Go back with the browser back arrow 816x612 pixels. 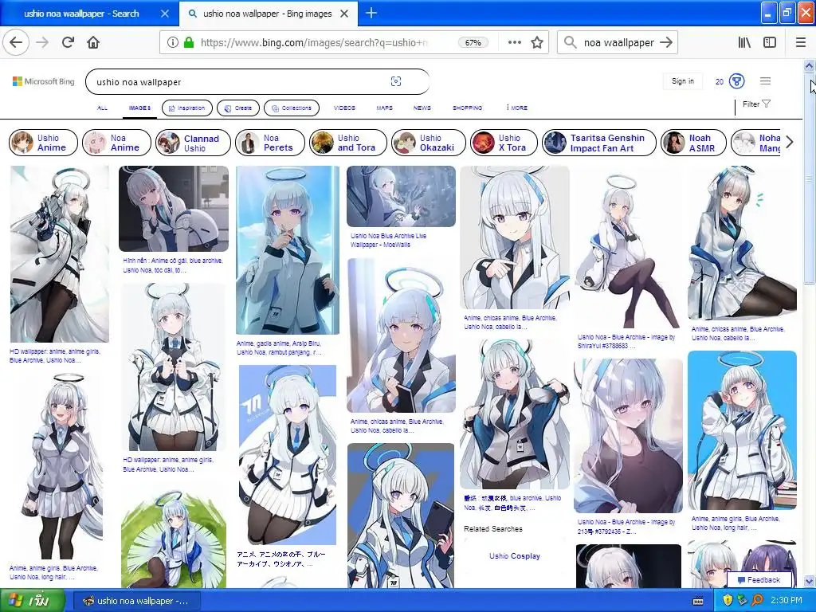pyautogui.click(x=16, y=42)
